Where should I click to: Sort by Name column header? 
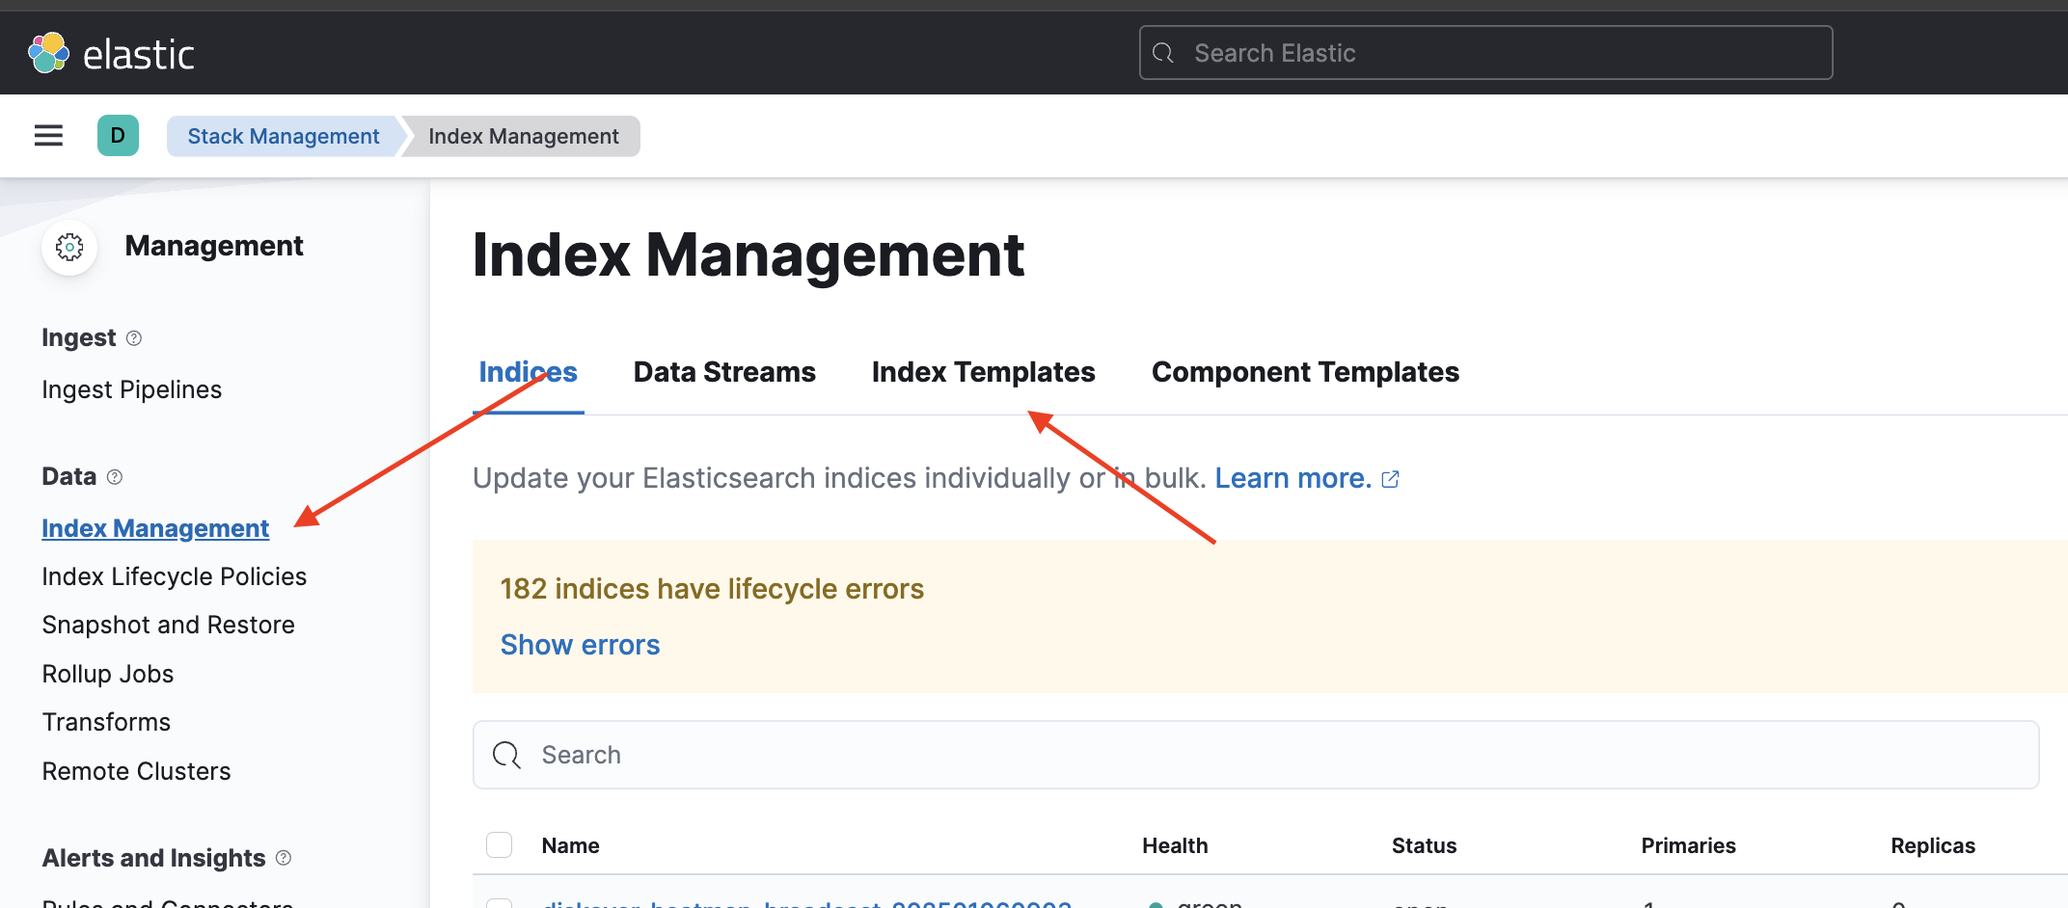tap(570, 845)
